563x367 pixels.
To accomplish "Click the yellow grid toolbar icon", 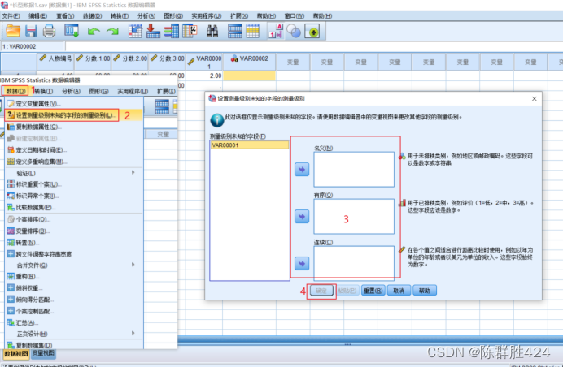I will point(252,31).
